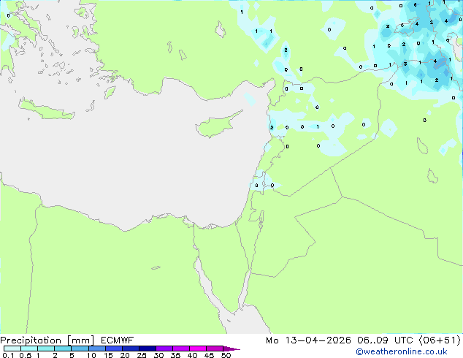Select the 1–2 mm legend swatch
Image resolution: width=463 pixels, height=358 pixels.
point(46,349)
